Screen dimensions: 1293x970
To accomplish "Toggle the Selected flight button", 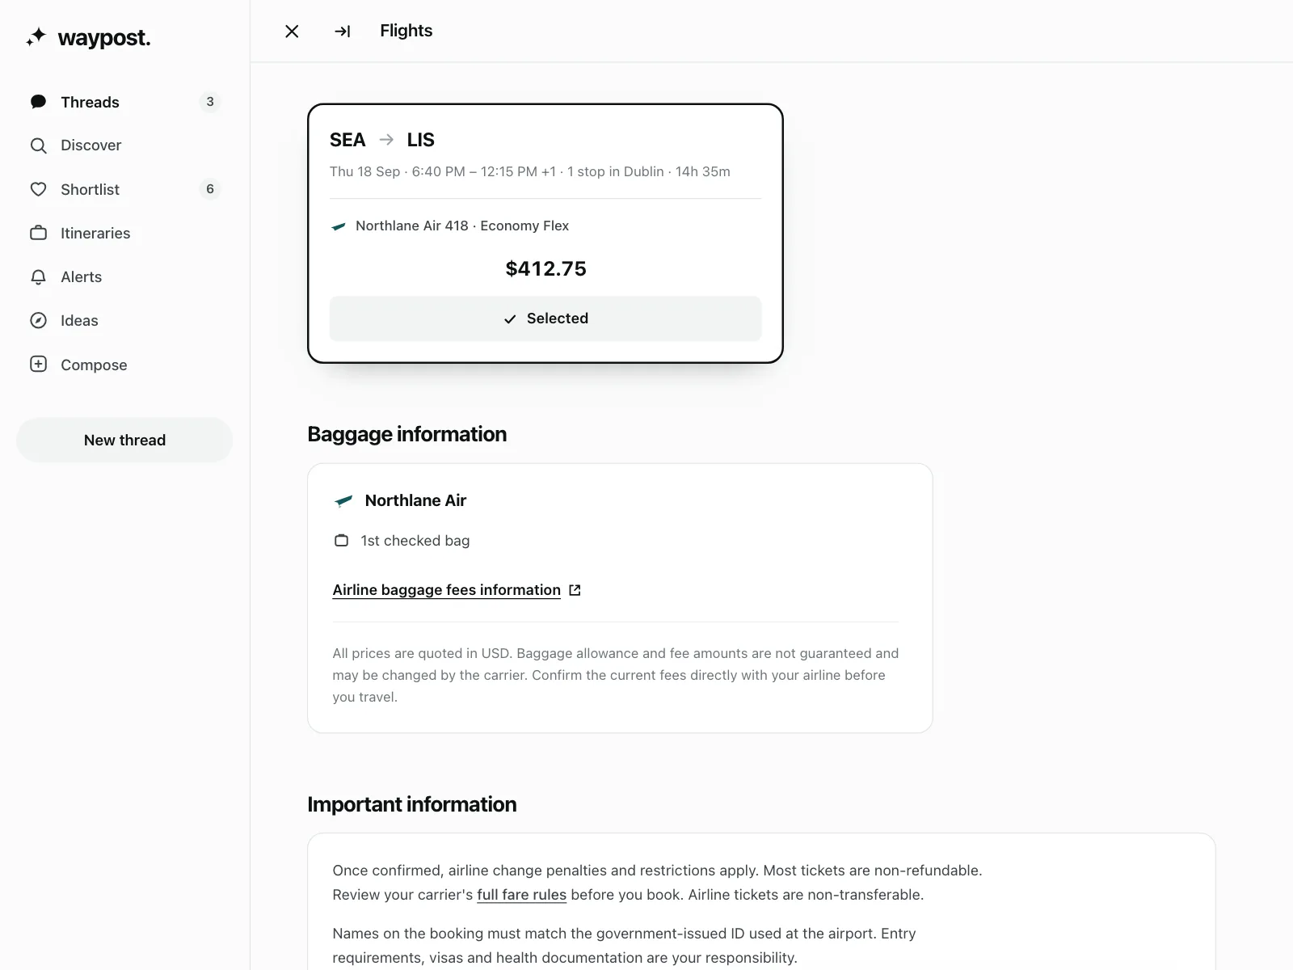I will tap(545, 318).
